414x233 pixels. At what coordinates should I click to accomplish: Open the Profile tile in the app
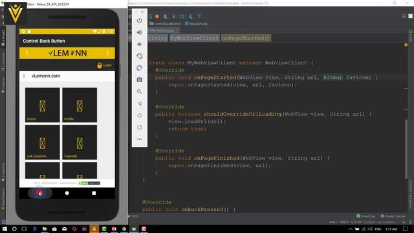(80, 105)
